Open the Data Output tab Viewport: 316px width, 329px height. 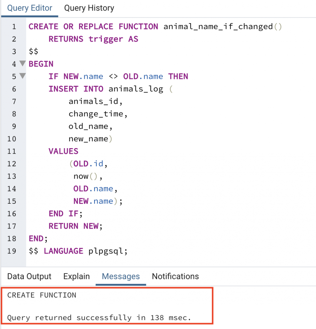coord(29,276)
